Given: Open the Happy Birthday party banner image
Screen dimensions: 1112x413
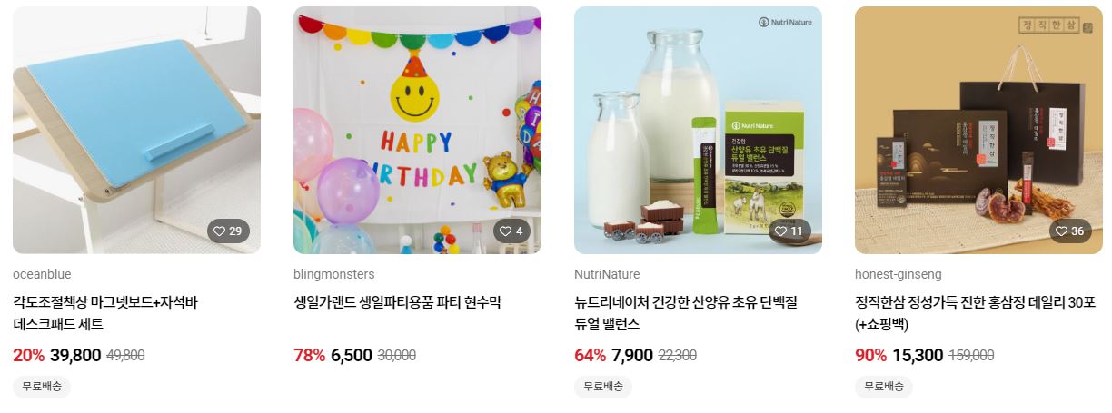Looking at the screenshot, I should 417,130.
